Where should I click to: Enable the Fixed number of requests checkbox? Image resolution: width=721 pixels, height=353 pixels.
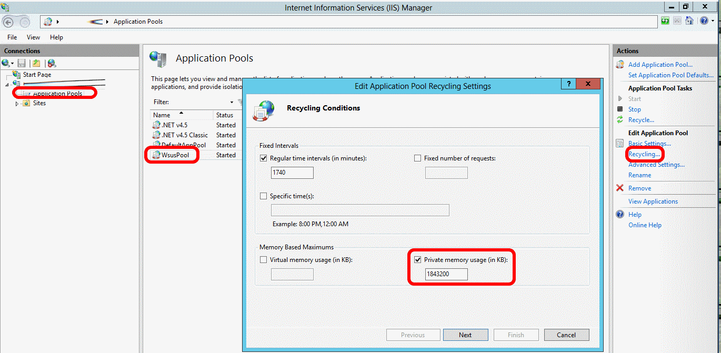(x=417, y=158)
